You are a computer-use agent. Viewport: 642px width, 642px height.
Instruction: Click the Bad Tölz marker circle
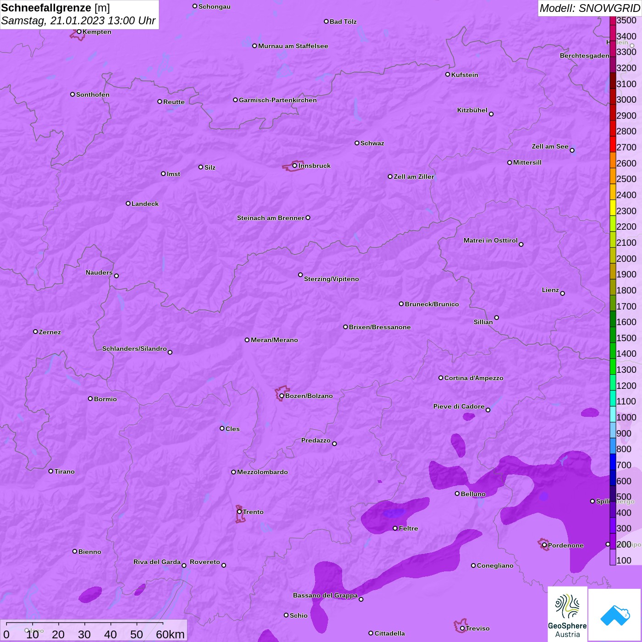[x=326, y=22]
